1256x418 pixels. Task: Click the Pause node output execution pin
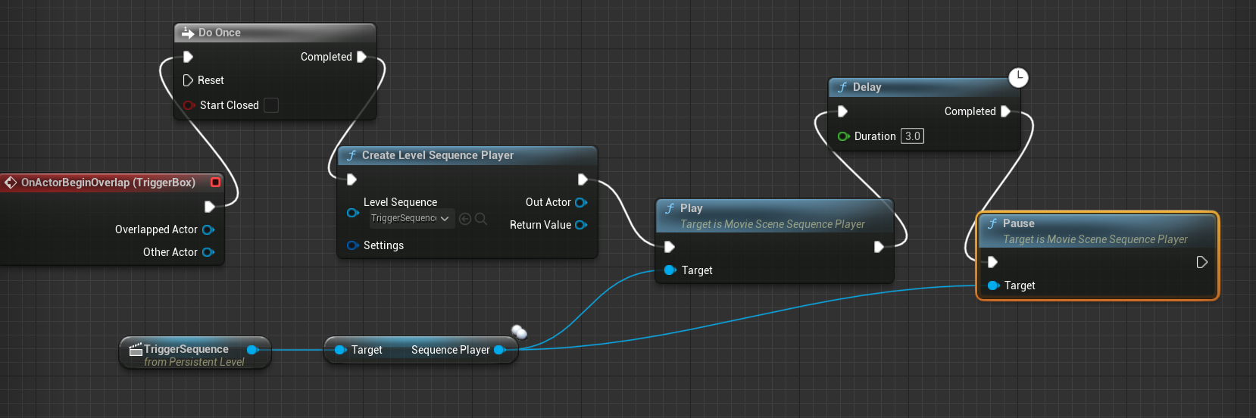click(1201, 262)
